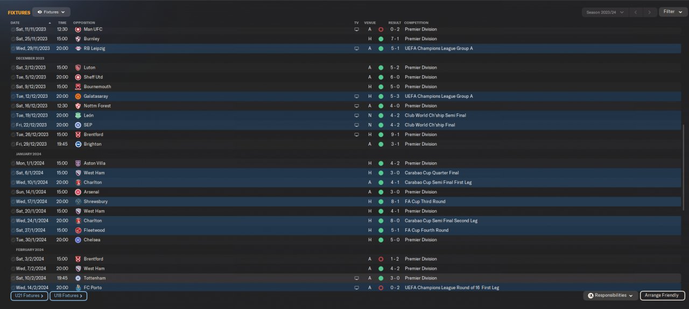Click the RB Leipzig club badge

coord(78,48)
